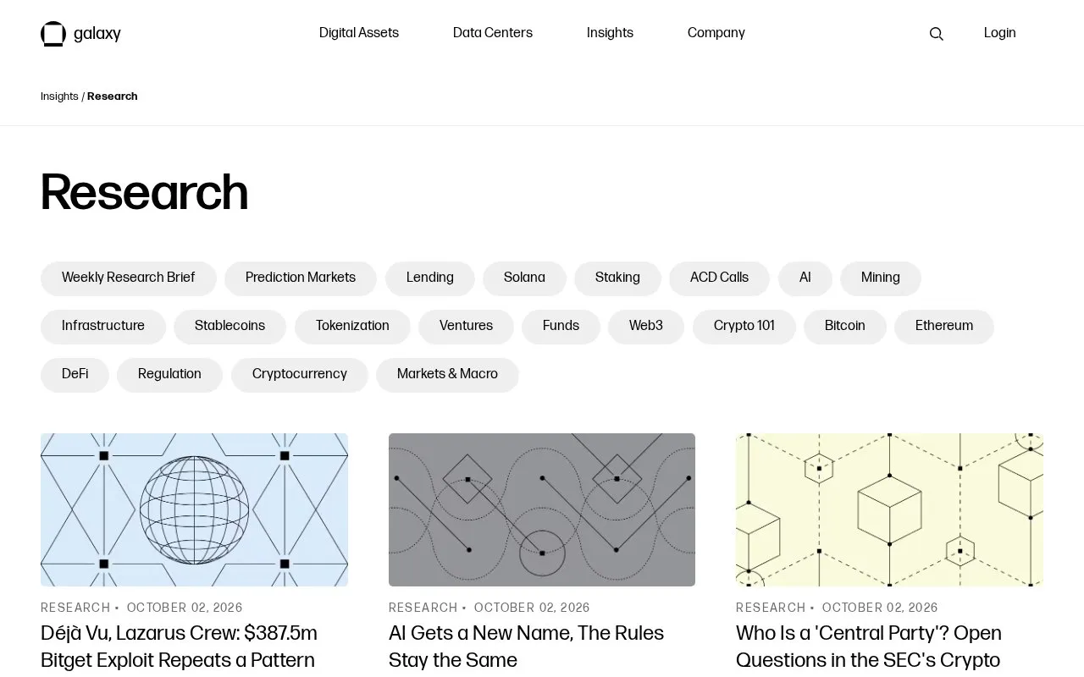Filter by the Web3 tag

tap(646, 327)
